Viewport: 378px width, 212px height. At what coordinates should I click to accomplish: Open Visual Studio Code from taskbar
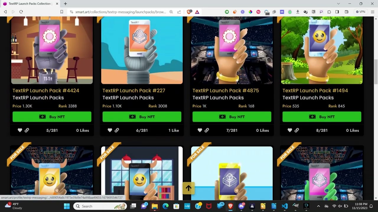(284, 206)
